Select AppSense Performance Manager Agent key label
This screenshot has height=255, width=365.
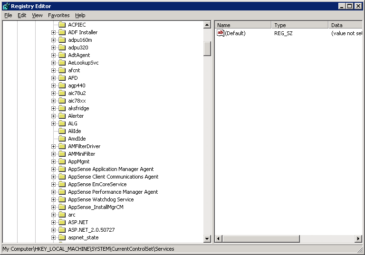113,192
